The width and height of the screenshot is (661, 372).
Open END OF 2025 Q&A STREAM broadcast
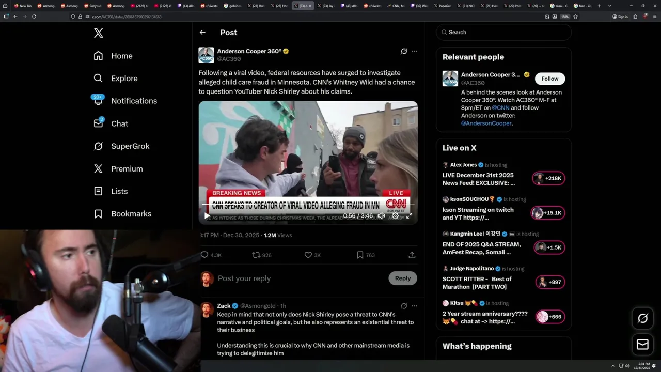[481, 248]
